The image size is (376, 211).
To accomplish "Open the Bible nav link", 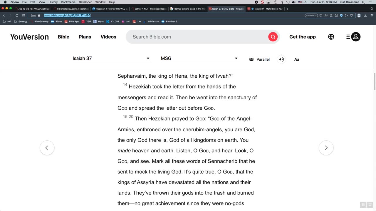I will [63, 37].
